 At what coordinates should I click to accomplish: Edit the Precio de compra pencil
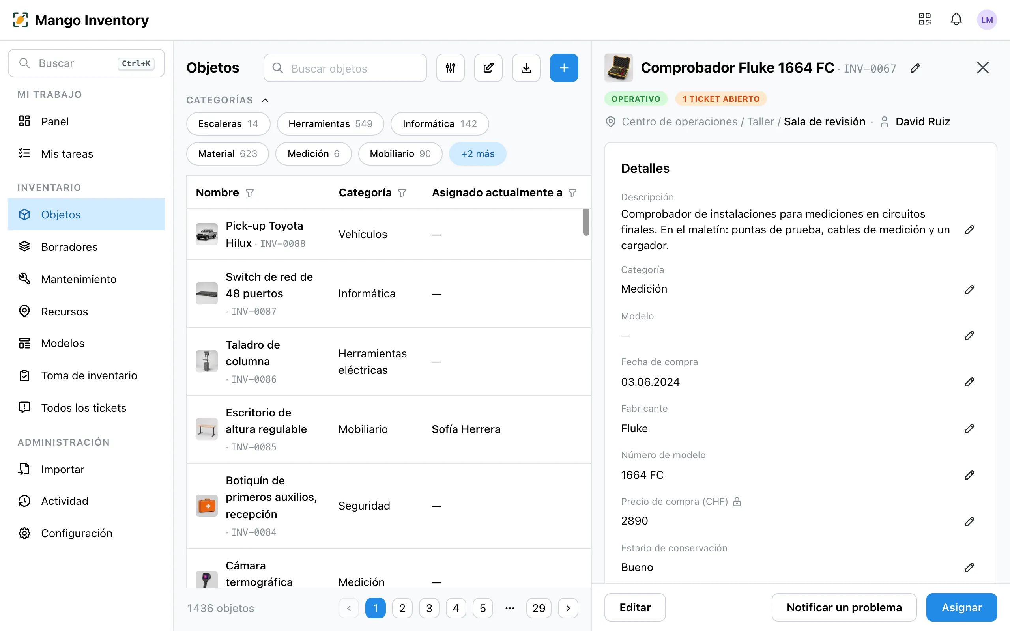tap(969, 521)
